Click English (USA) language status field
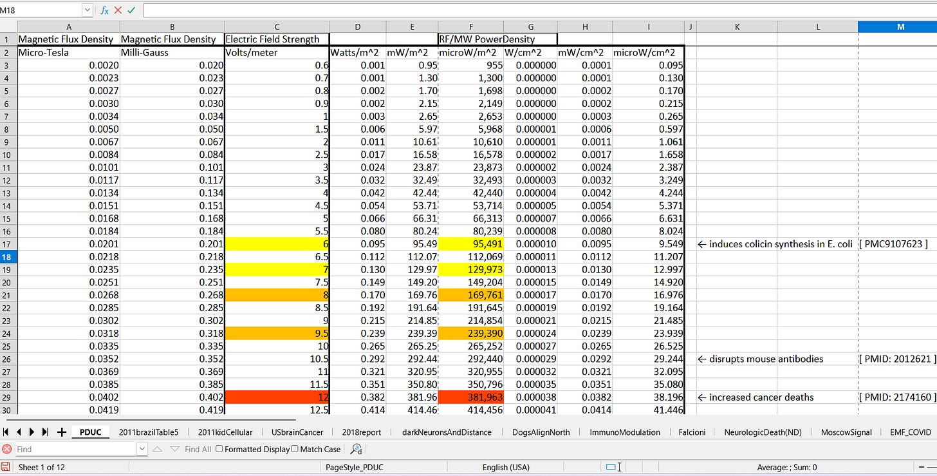The height and width of the screenshot is (476, 937). tap(506, 467)
